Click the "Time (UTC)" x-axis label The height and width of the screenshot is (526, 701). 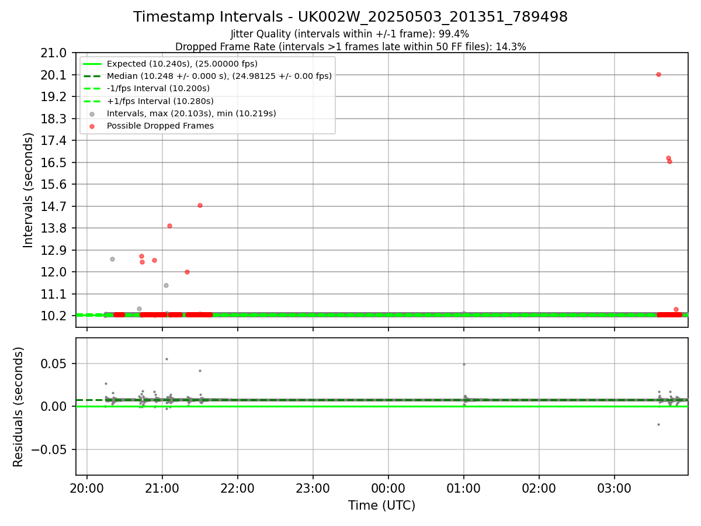[381, 506]
